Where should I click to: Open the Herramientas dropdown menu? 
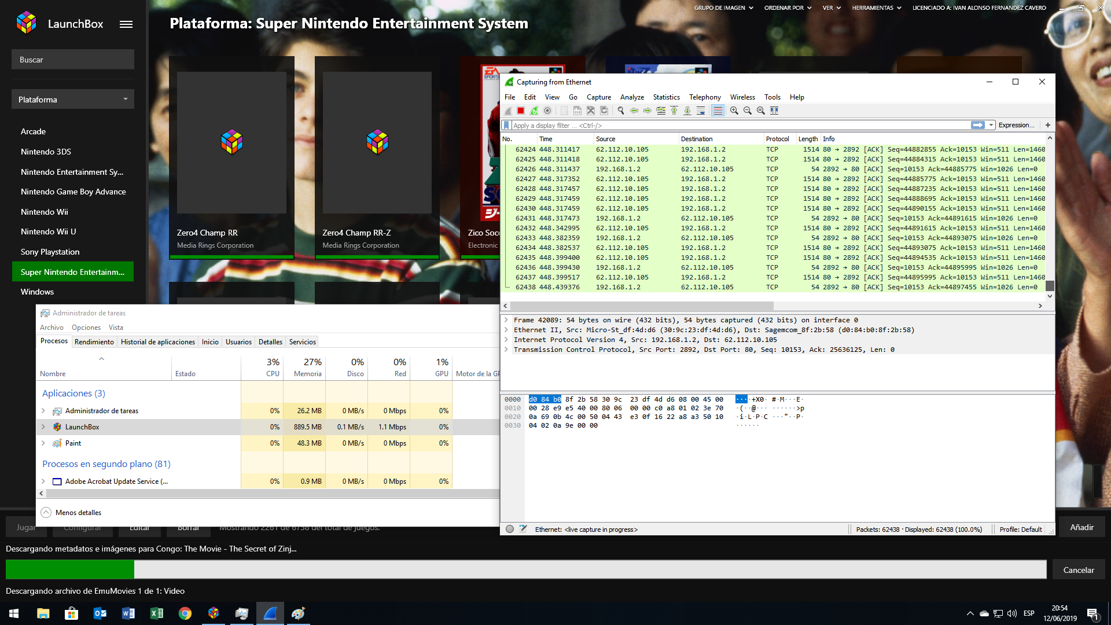[x=876, y=8]
